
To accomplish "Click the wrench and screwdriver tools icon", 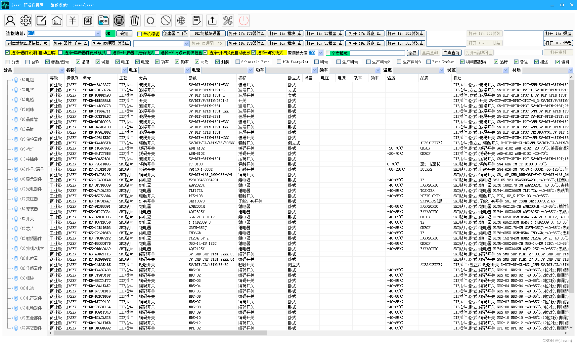I will pos(228,21).
